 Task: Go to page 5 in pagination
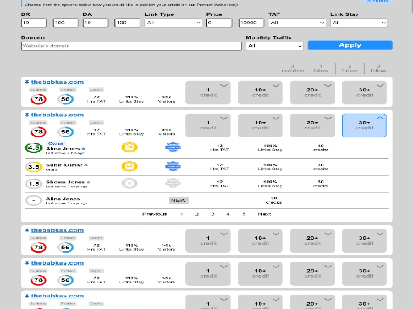click(244, 214)
